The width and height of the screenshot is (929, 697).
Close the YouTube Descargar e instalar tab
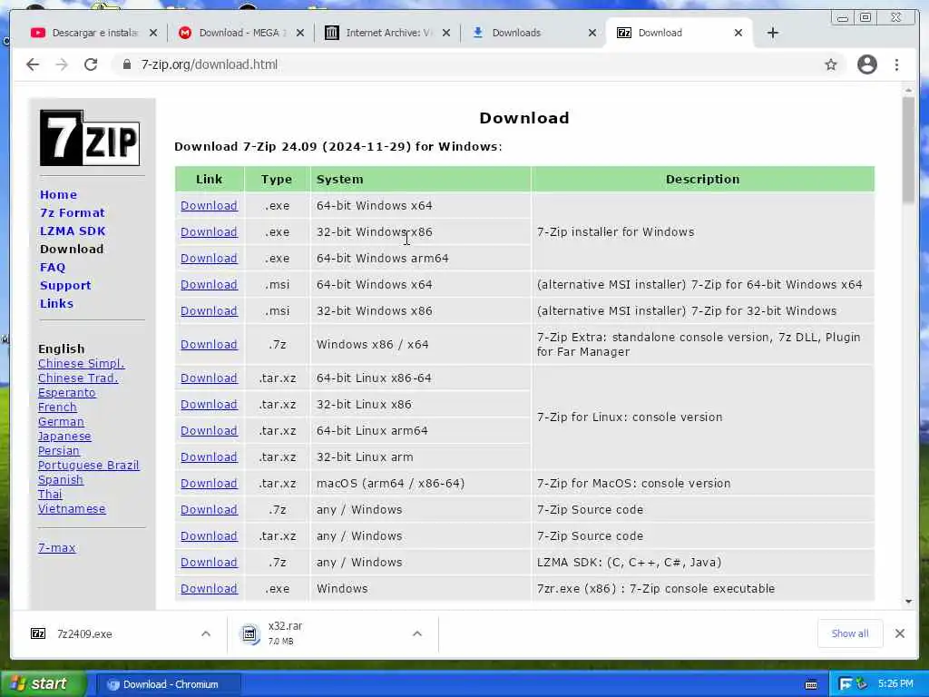pyautogui.click(x=153, y=33)
